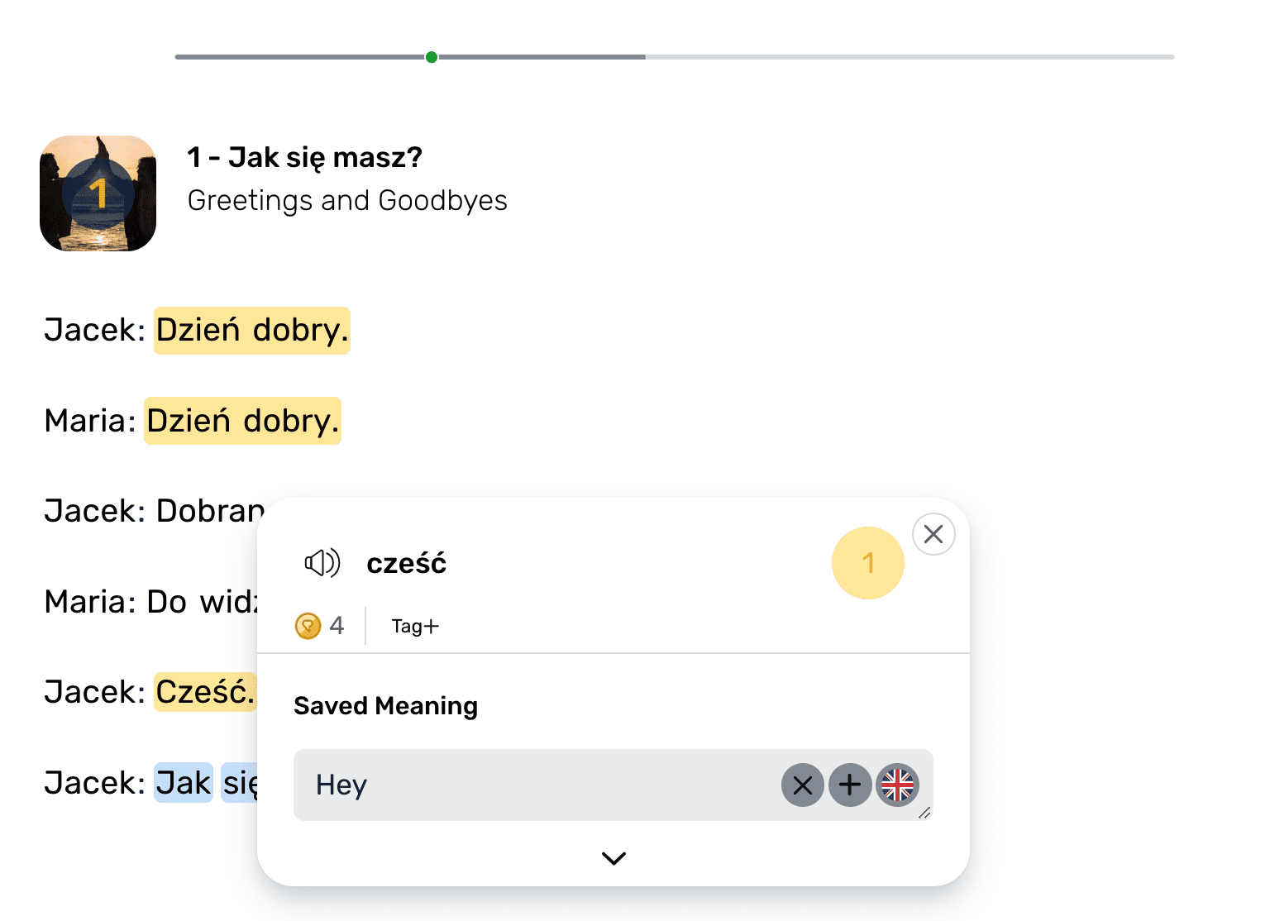Click the green marker on the progress bar

431,57
